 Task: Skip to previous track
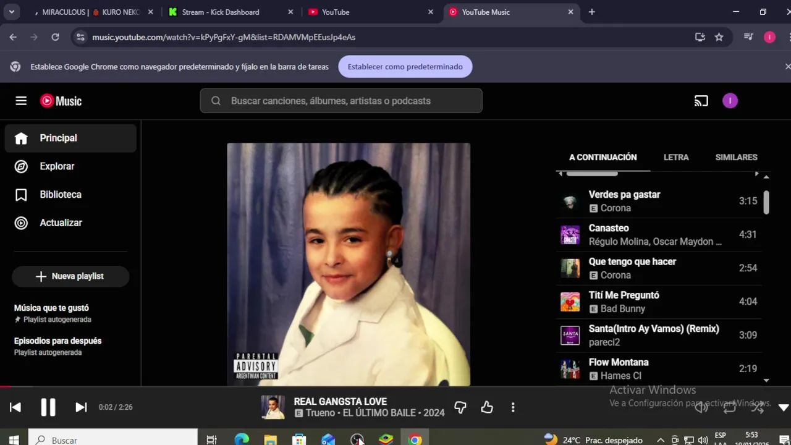15,407
